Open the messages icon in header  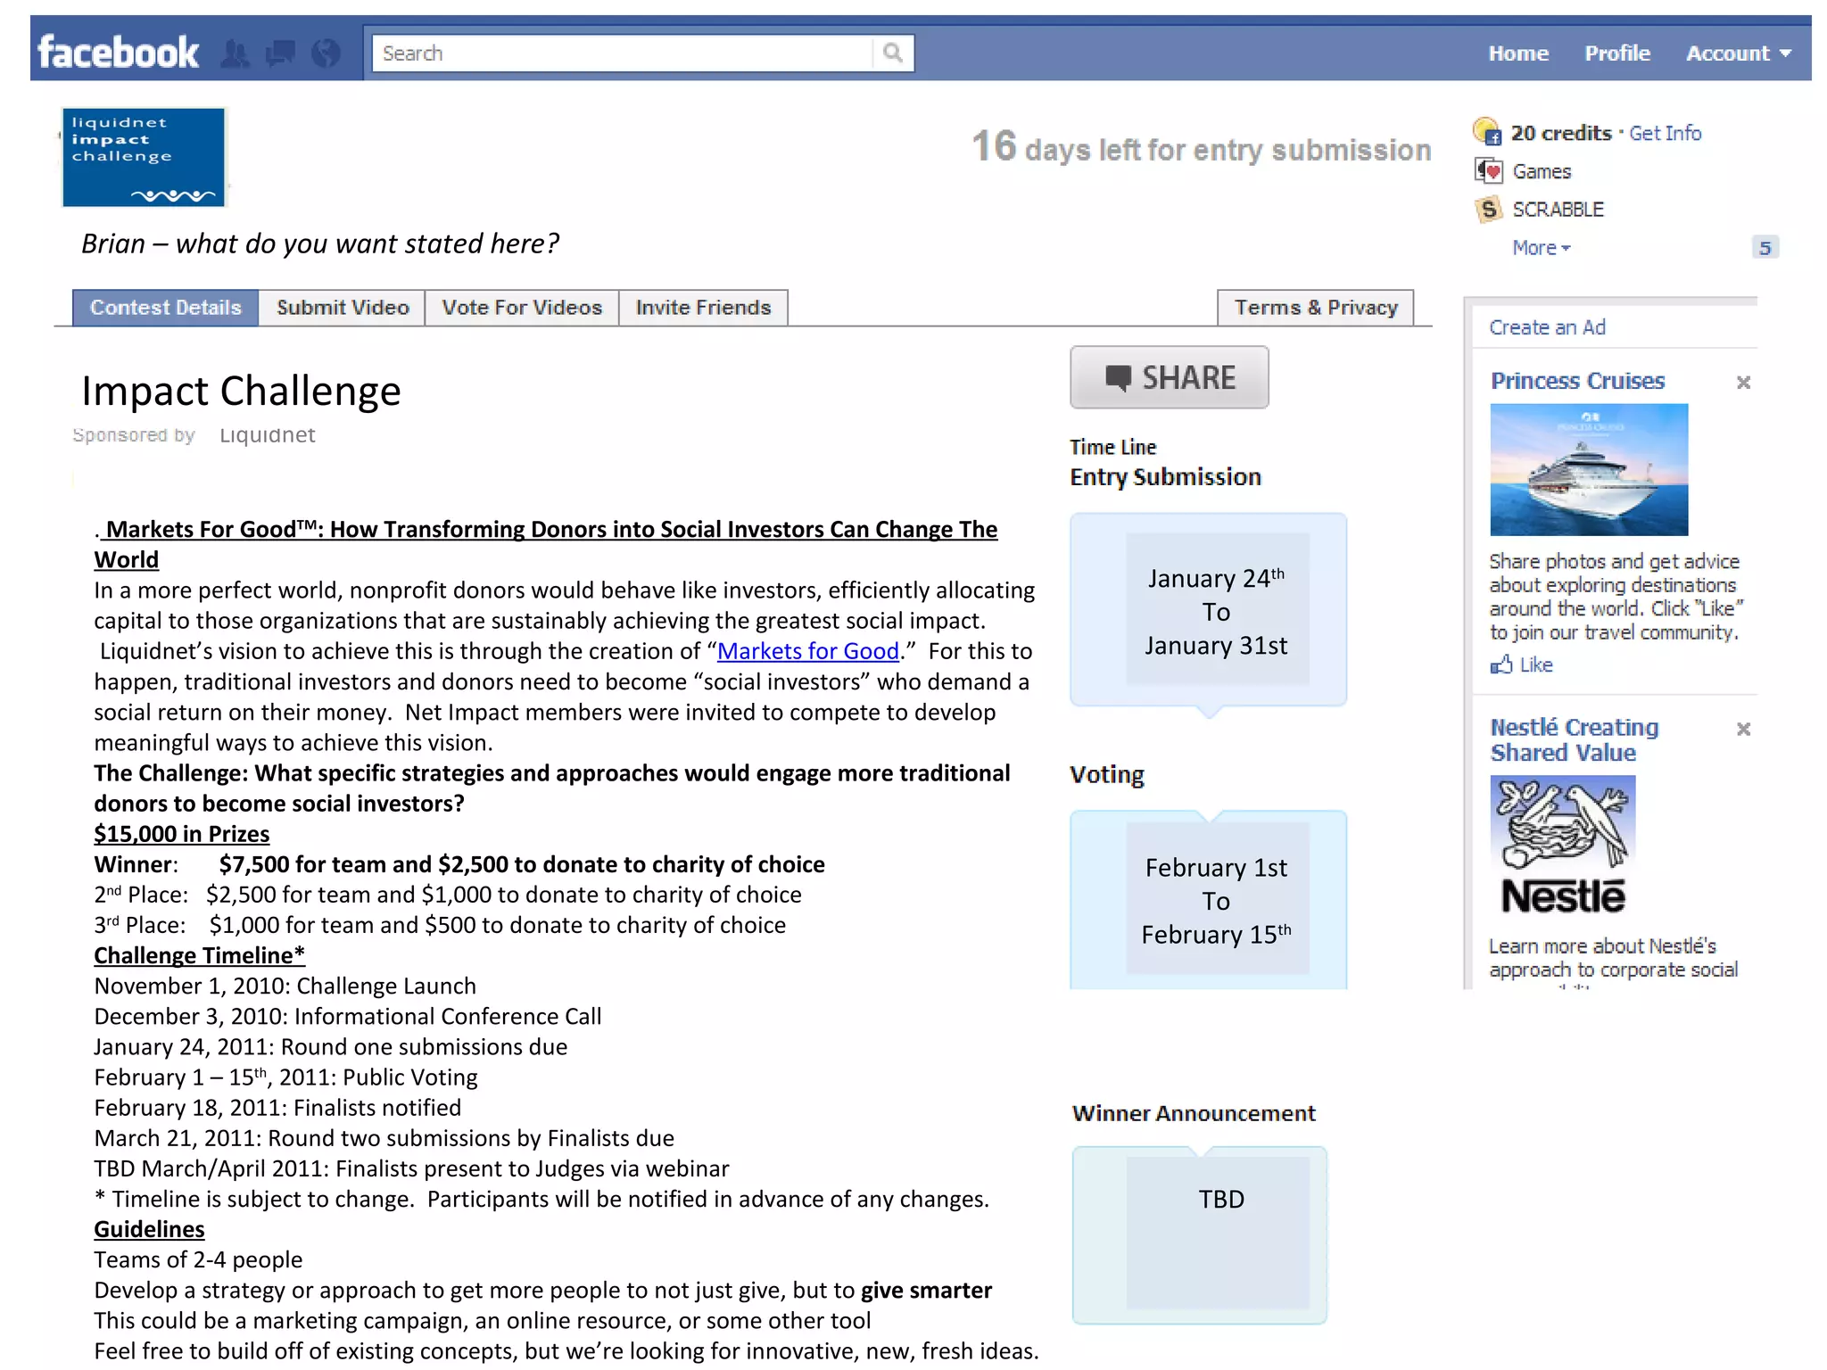pyautogui.click(x=280, y=54)
